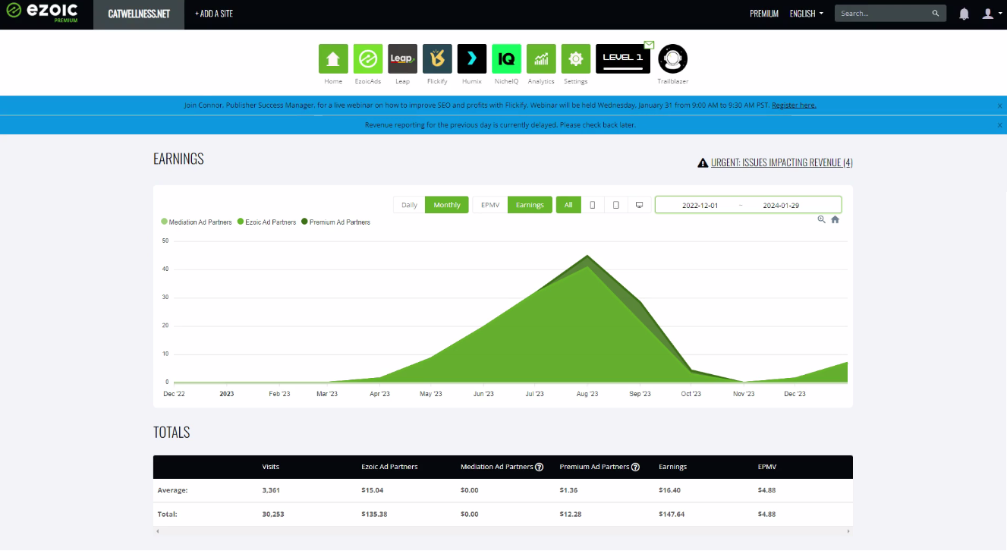Click total earnings value $147.64
1007x551 pixels.
672,515
